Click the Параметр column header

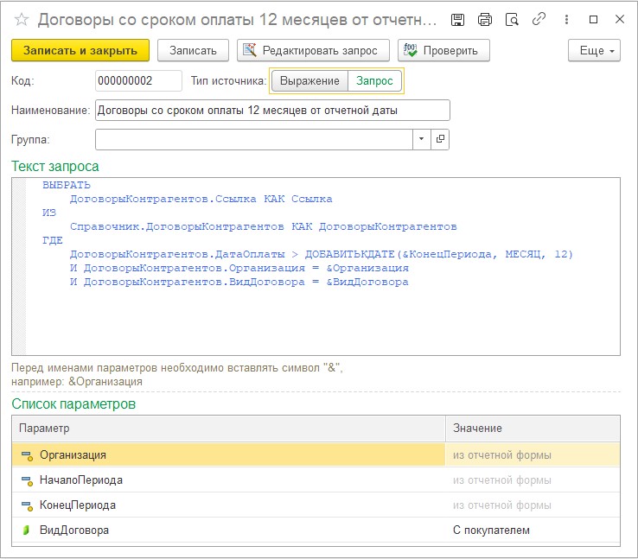pos(229,429)
